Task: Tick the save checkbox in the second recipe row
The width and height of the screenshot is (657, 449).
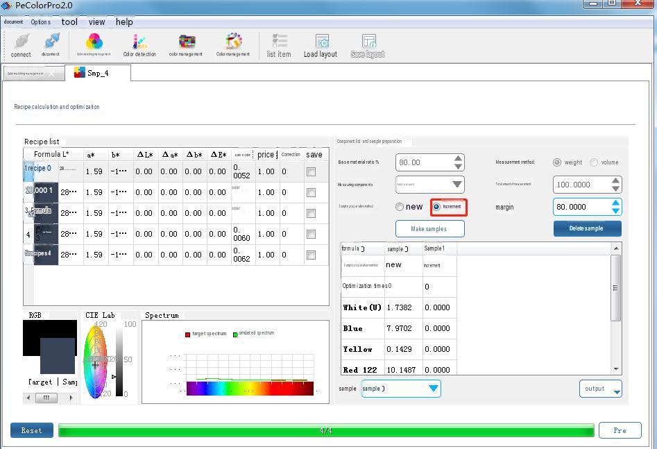Action: click(x=311, y=192)
